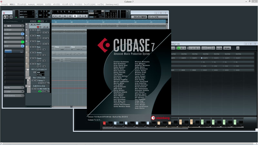
Task: Click Q-Link button in mixer window
Action: pos(227,48)
